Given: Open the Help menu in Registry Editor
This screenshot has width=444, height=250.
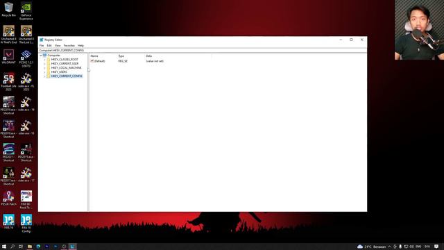Looking at the screenshot, I should 80,45.
